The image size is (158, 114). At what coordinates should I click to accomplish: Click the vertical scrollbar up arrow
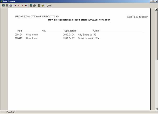[x=156, y=10]
